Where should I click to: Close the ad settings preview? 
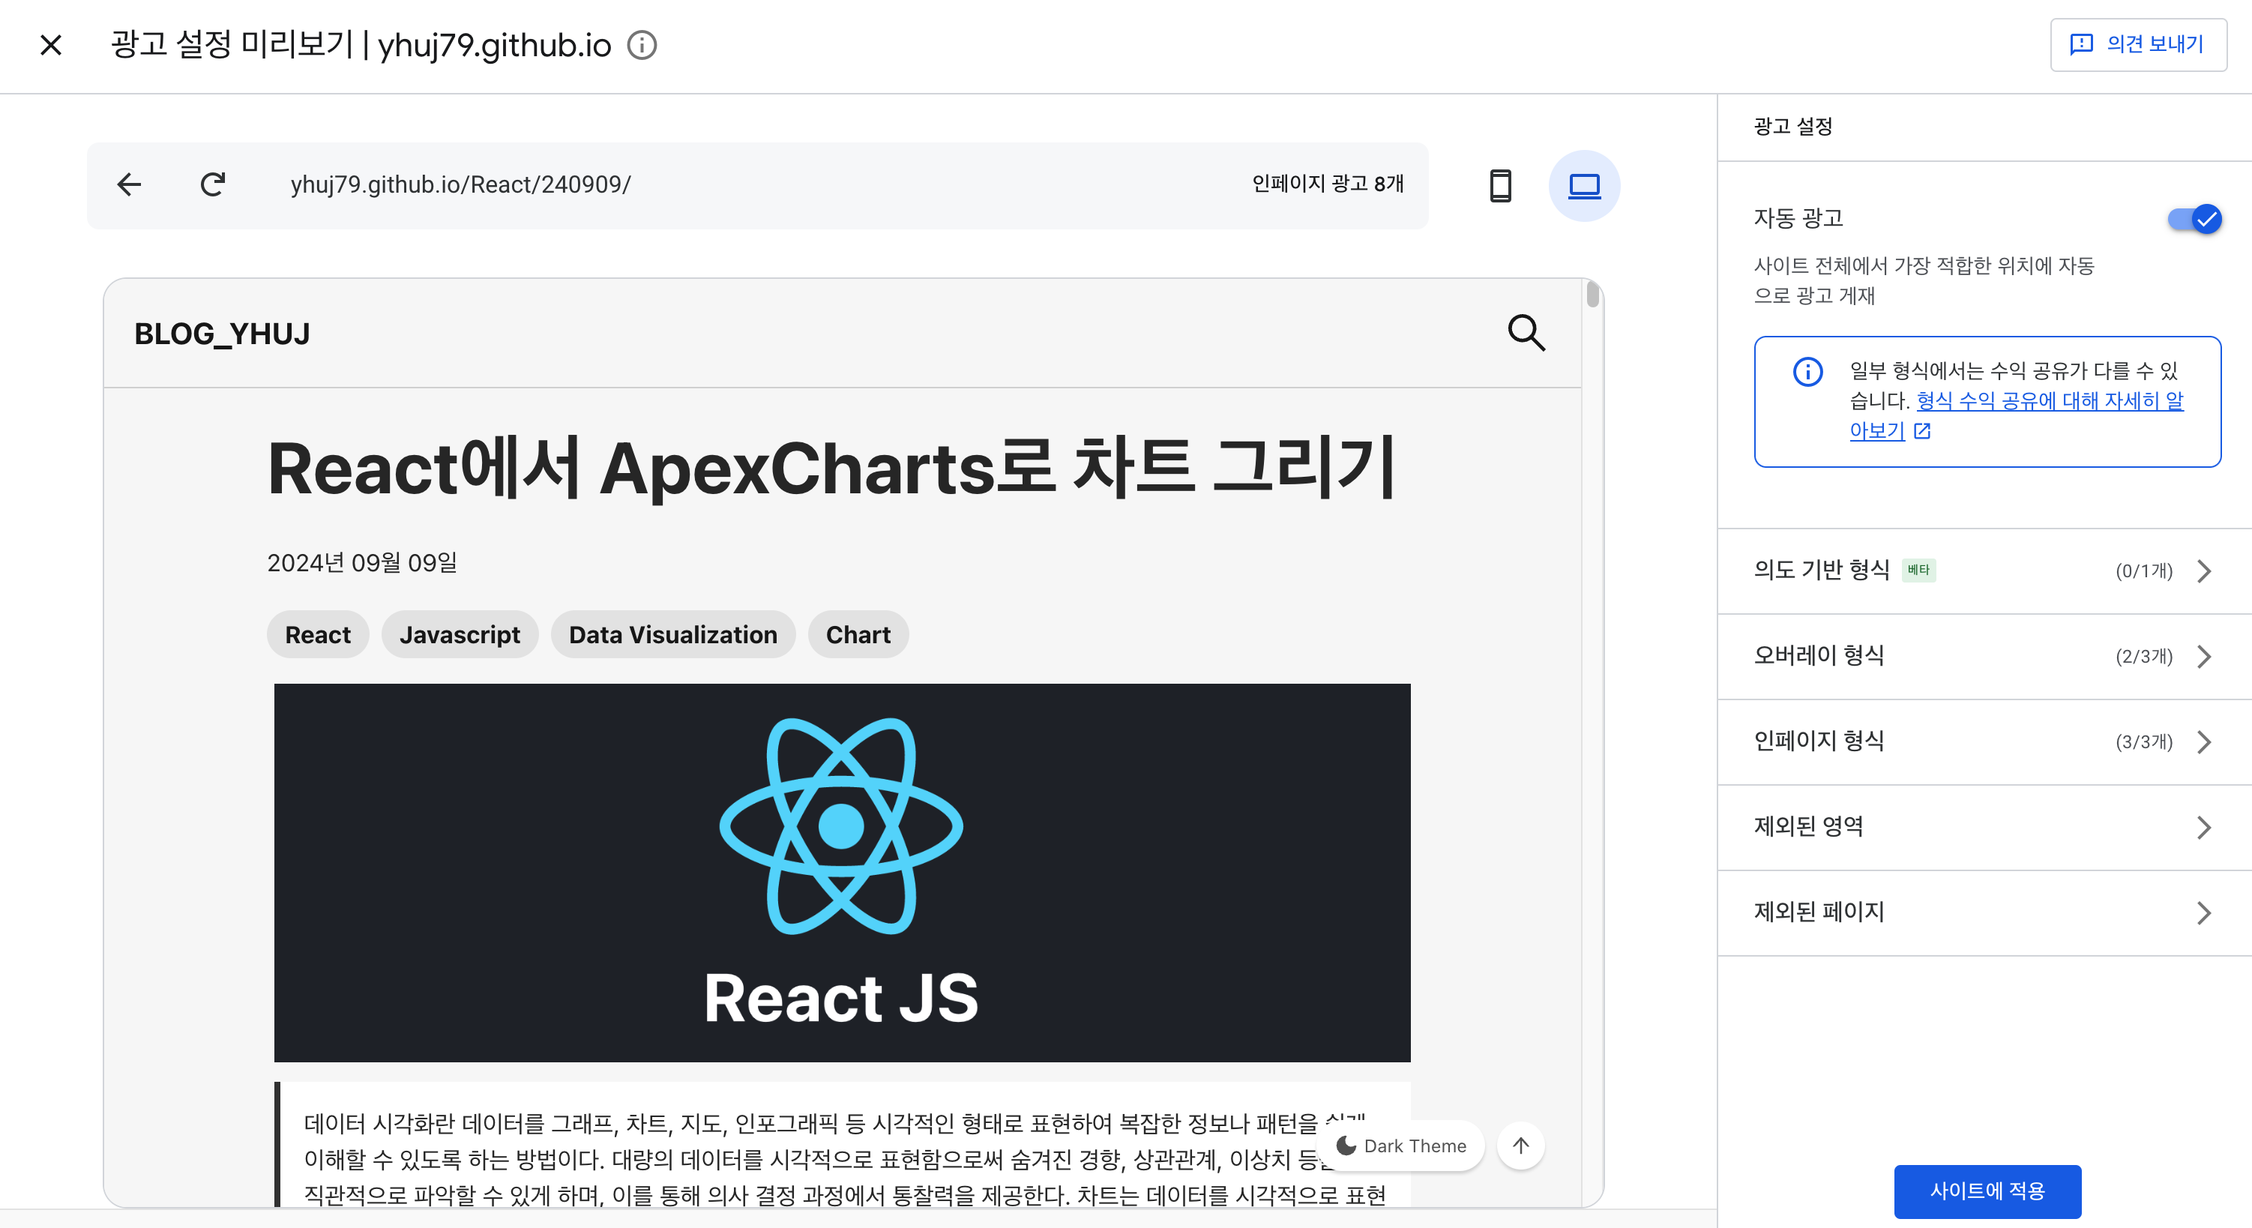51,46
